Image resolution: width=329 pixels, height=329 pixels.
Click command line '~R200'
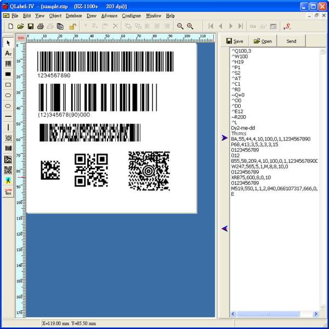pyautogui.click(x=239, y=117)
